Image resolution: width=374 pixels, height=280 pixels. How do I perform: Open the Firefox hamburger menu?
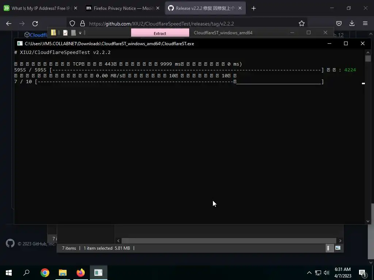[365, 23]
